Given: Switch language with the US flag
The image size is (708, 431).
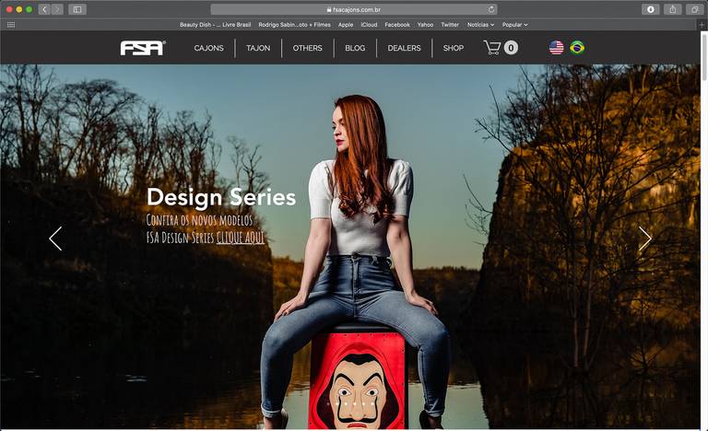Looking at the screenshot, I should [556, 48].
